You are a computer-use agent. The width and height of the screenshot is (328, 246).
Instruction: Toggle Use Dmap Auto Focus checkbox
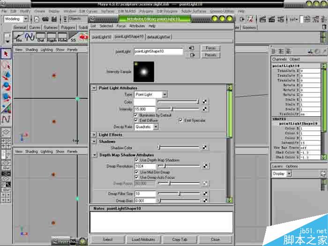click(x=137, y=178)
